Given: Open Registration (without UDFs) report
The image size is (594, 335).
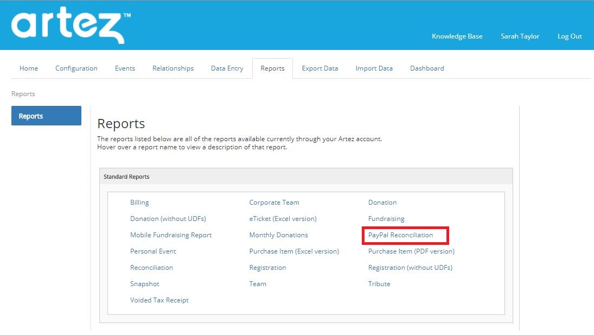Looking at the screenshot, I should point(410,268).
